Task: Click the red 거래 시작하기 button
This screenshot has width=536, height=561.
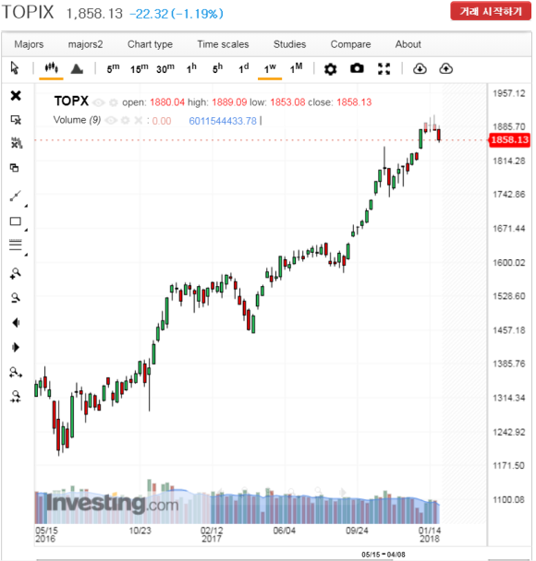Action: click(491, 11)
